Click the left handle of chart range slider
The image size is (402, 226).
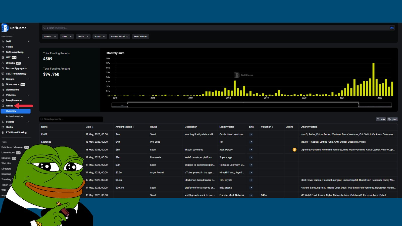point(127,105)
